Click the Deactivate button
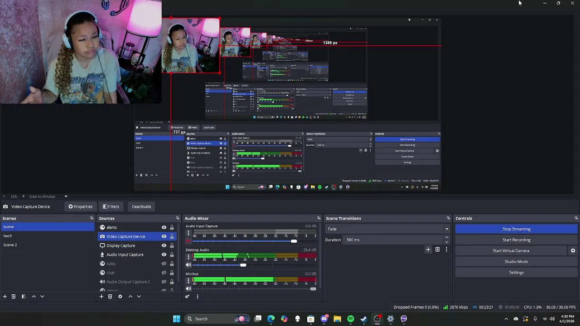 point(141,206)
